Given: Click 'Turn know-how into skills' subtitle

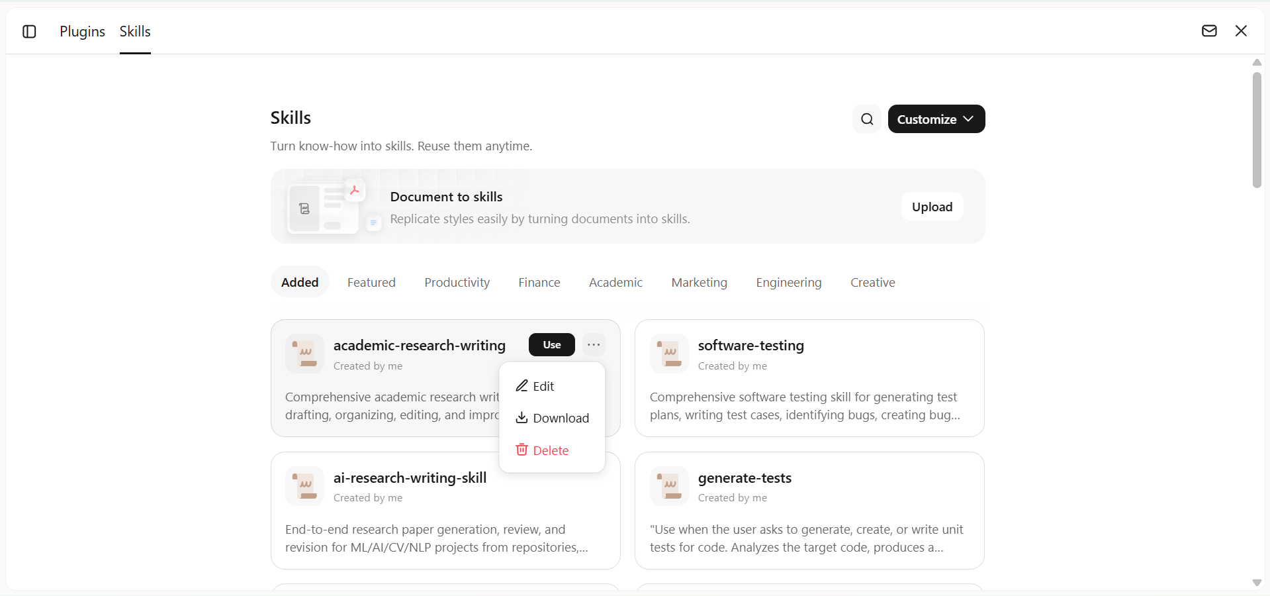Looking at the screenshot, I should (401, 146).
